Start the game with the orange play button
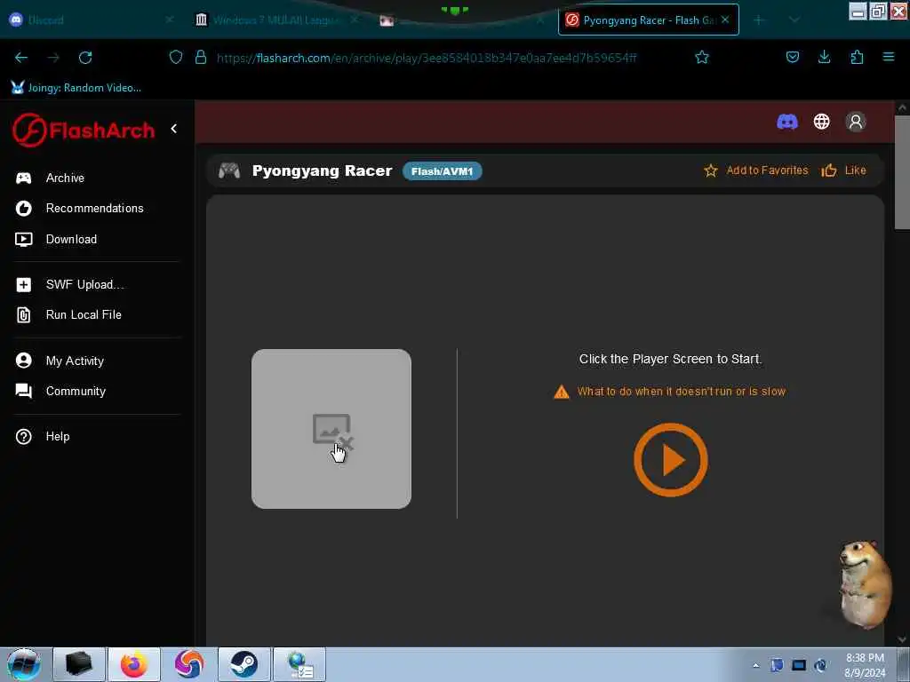The height and width of the screenshot is (682, 910). pos(670,460)
